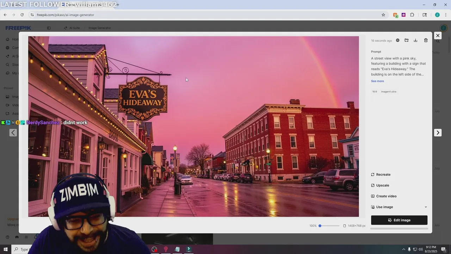This screenshot has height=254, width=451.
Task: Download the generated image
Action: (415, 40)
